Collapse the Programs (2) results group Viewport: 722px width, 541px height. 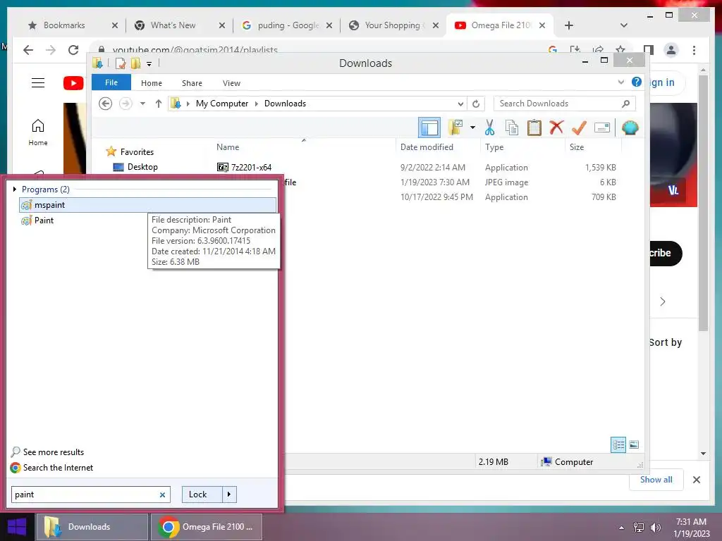(15, 189)
